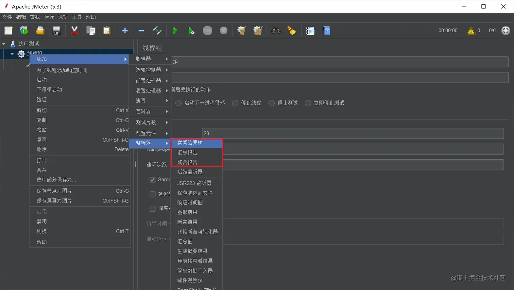514x290 pixels.
Task: Start the test with the green play icon
Action: pos(175,31)
